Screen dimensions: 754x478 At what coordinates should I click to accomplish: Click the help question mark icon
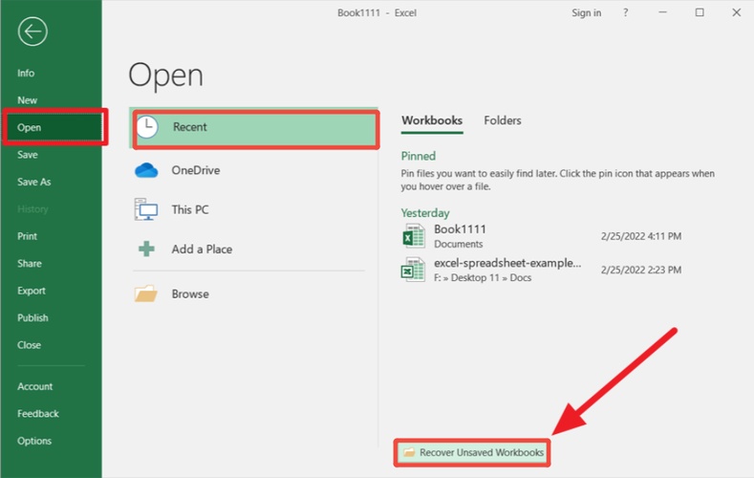[625, 13]
